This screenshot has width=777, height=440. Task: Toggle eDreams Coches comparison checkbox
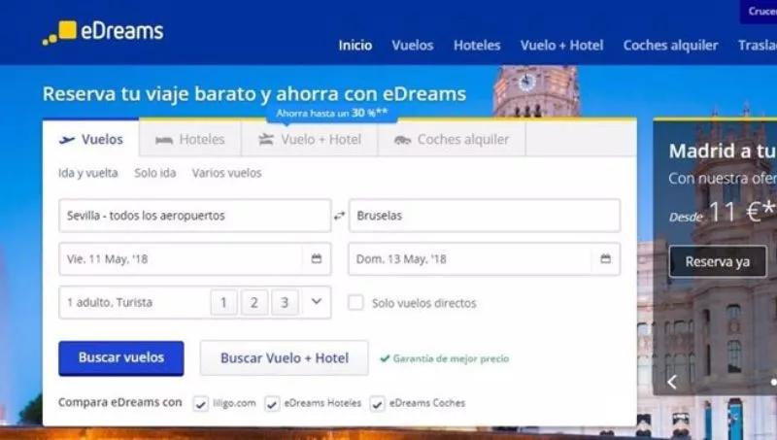click(x=377, y=403)
